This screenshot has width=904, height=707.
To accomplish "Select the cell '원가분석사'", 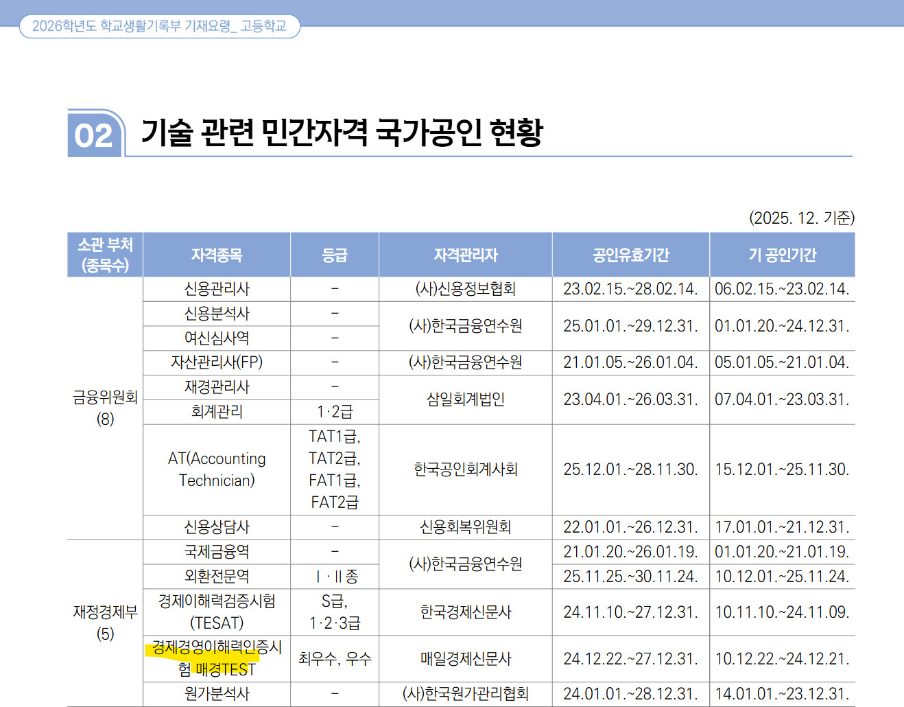I will pos(217,694).
